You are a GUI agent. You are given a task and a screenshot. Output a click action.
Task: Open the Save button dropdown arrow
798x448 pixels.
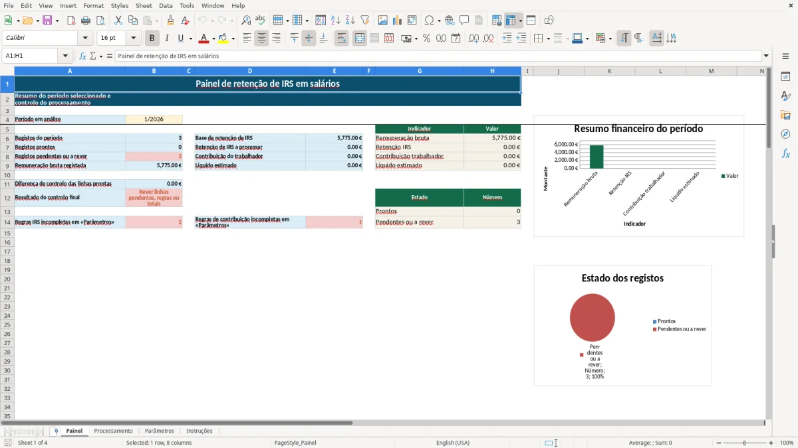(57, 21)
